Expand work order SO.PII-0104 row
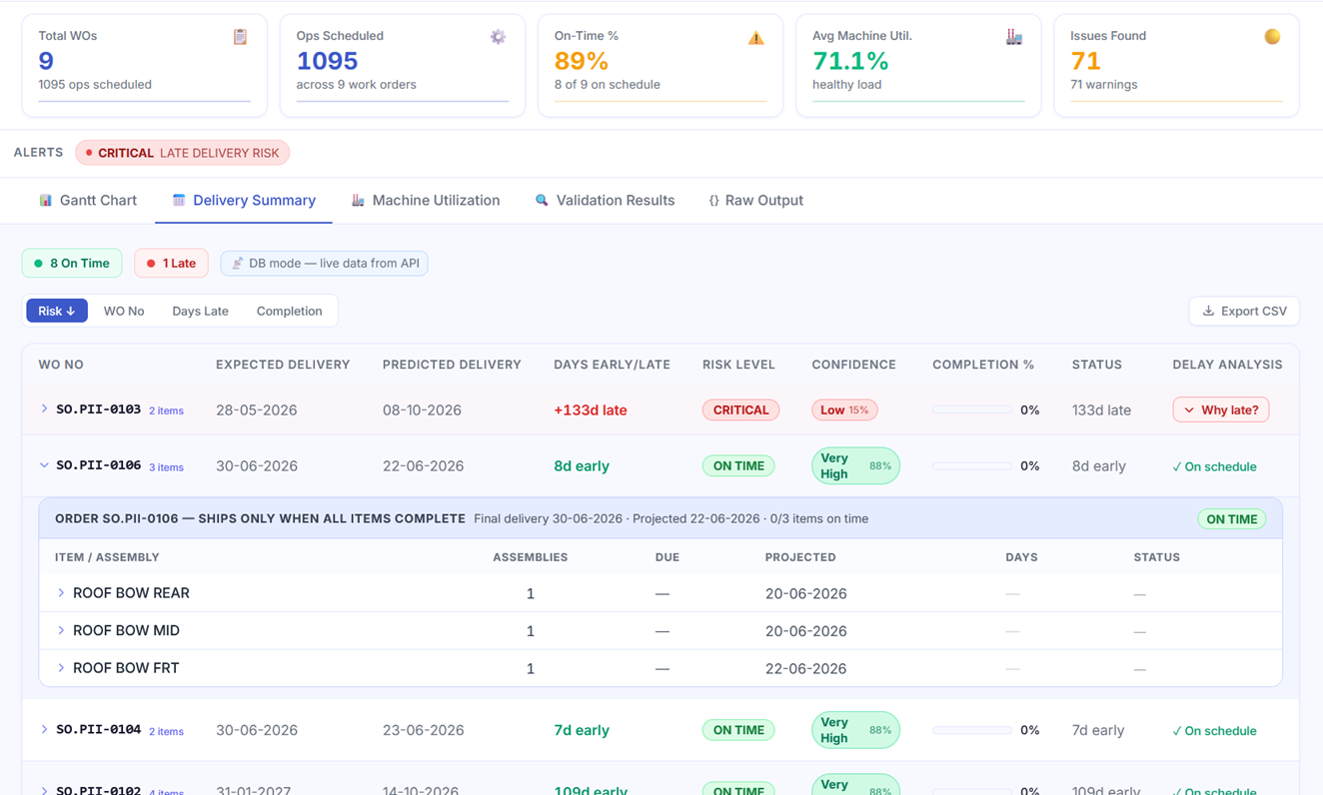Image resolution: width=1323 pixels, height=795 pixels. click(x=44, y=730)
